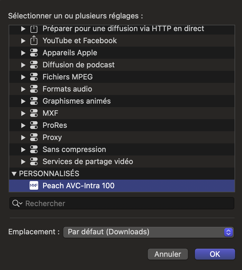Select the Graphismes animés label

click(x=77, y=101)
